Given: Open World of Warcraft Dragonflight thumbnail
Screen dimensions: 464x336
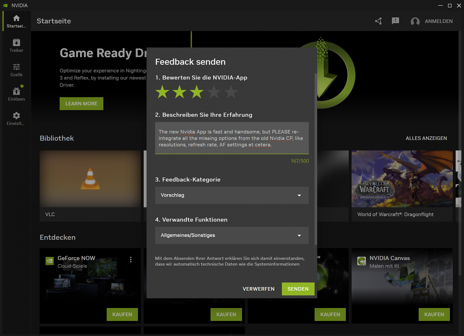Looking at the screenshot, I should [x=402, y=179].
